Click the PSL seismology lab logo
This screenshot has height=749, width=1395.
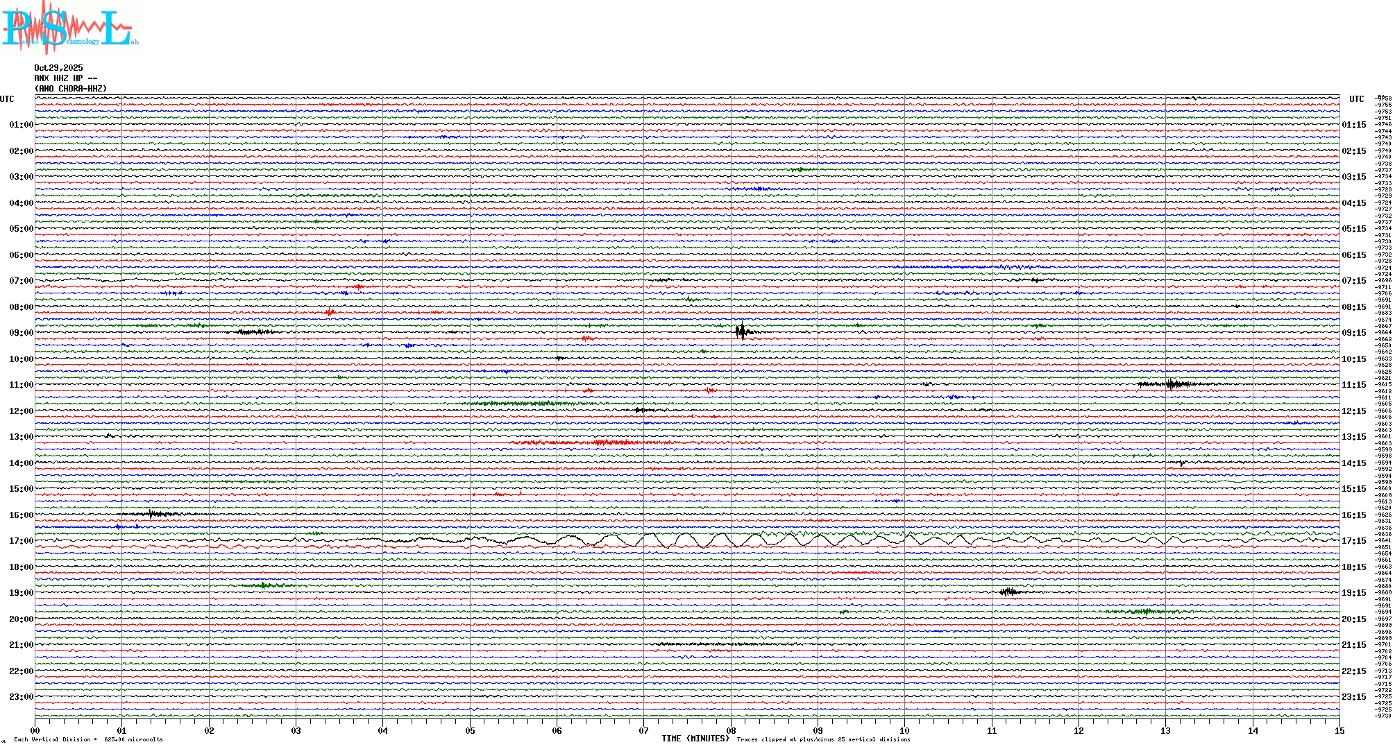pos(69,28)
